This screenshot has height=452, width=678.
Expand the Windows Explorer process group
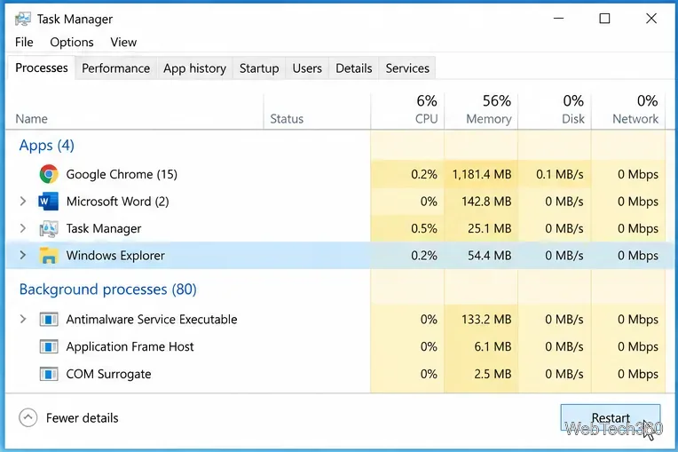click(23, 255)
